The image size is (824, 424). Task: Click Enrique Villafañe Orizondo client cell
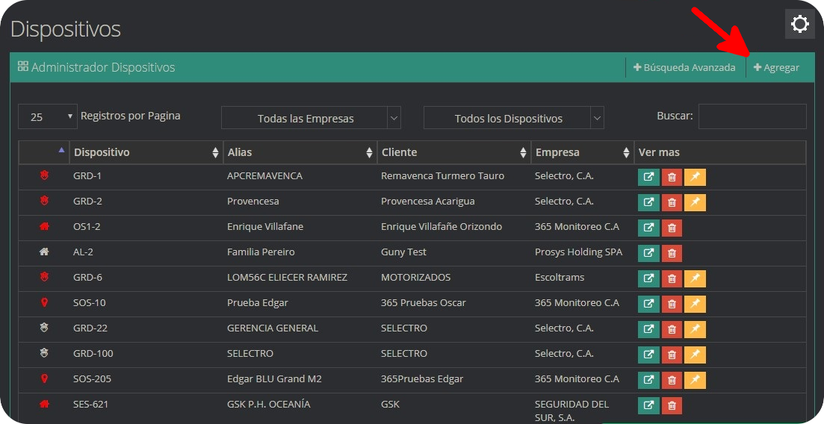click(442, 226)
